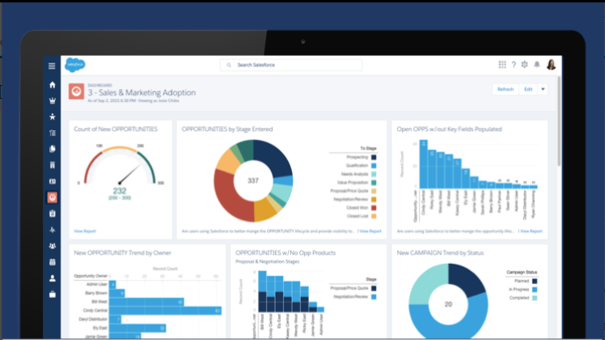Click the 'Count of New OPPORTUNITIES' card title
This screenshot has height=340, width=605.
(116, 129)
